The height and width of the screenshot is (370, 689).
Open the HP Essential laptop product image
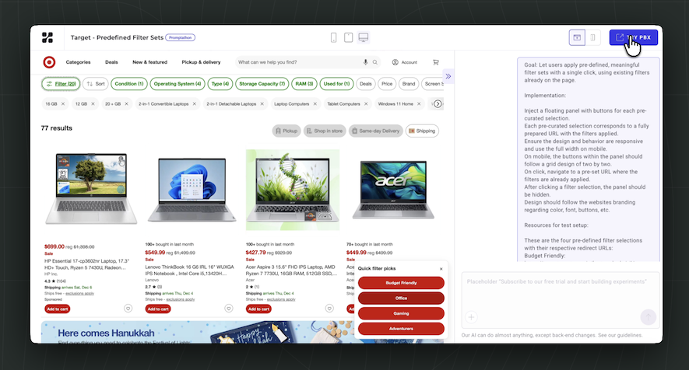point(91,189)
